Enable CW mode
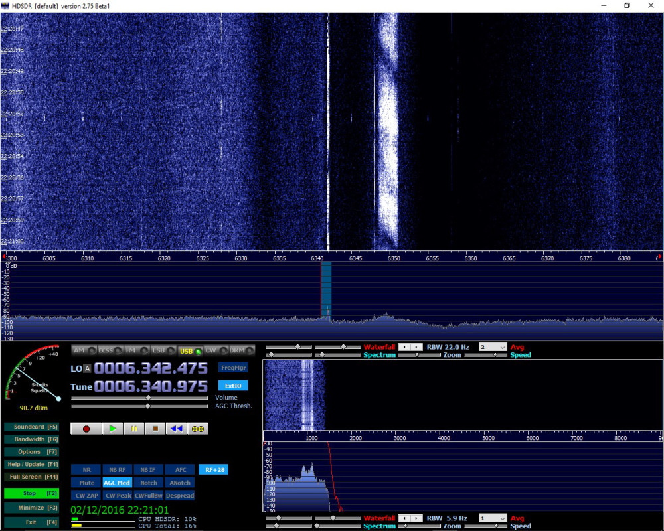The width and height of the screenshot is (664, 531). pos(216,350)
